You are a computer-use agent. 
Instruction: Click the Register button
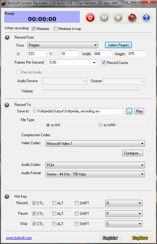tap(111, 238)
